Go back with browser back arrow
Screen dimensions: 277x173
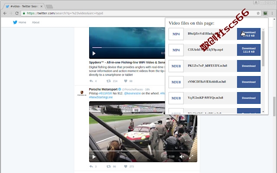[5, 13]
